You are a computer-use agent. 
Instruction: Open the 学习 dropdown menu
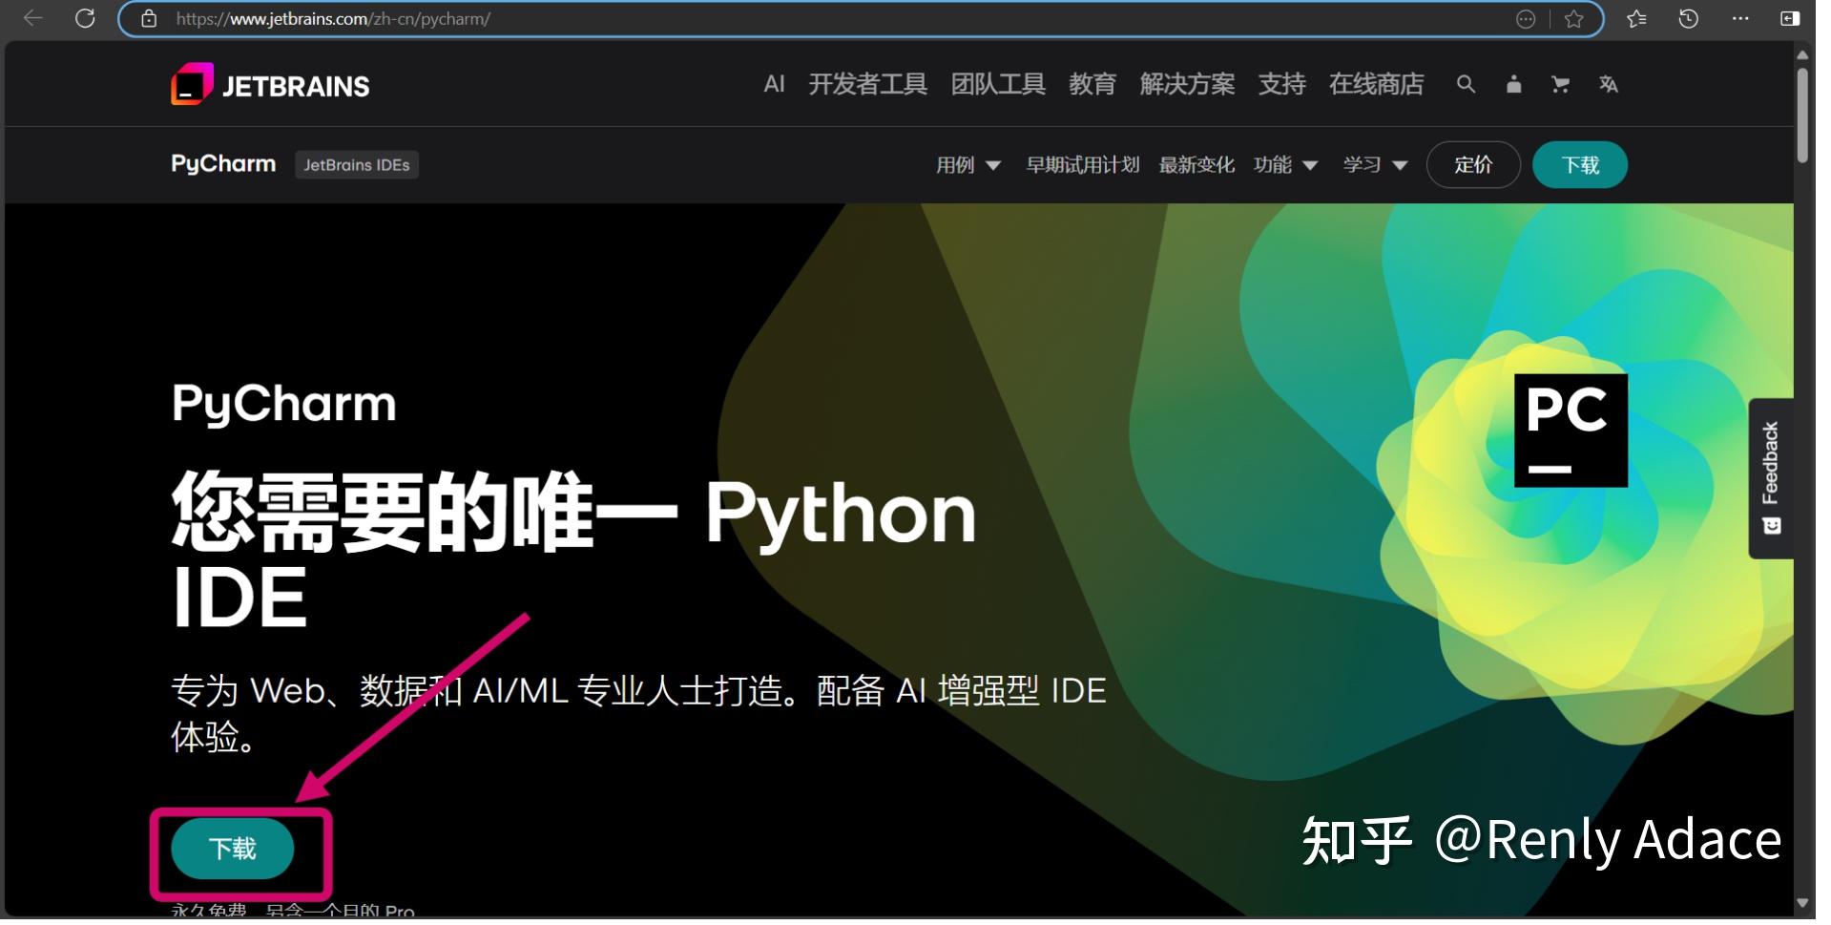click(x=1373, y=164)
